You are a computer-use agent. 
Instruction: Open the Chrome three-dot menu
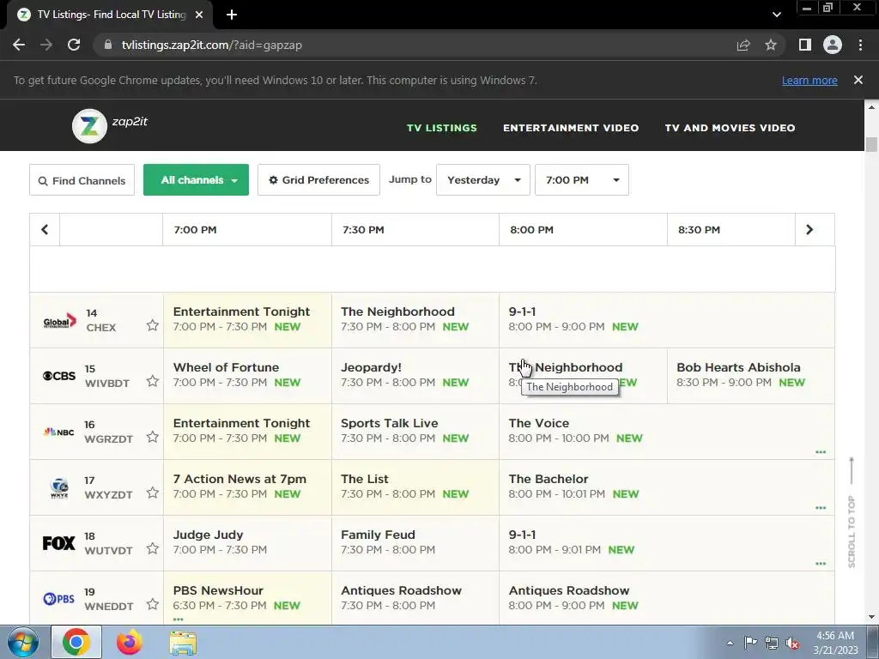coord(860,45)
